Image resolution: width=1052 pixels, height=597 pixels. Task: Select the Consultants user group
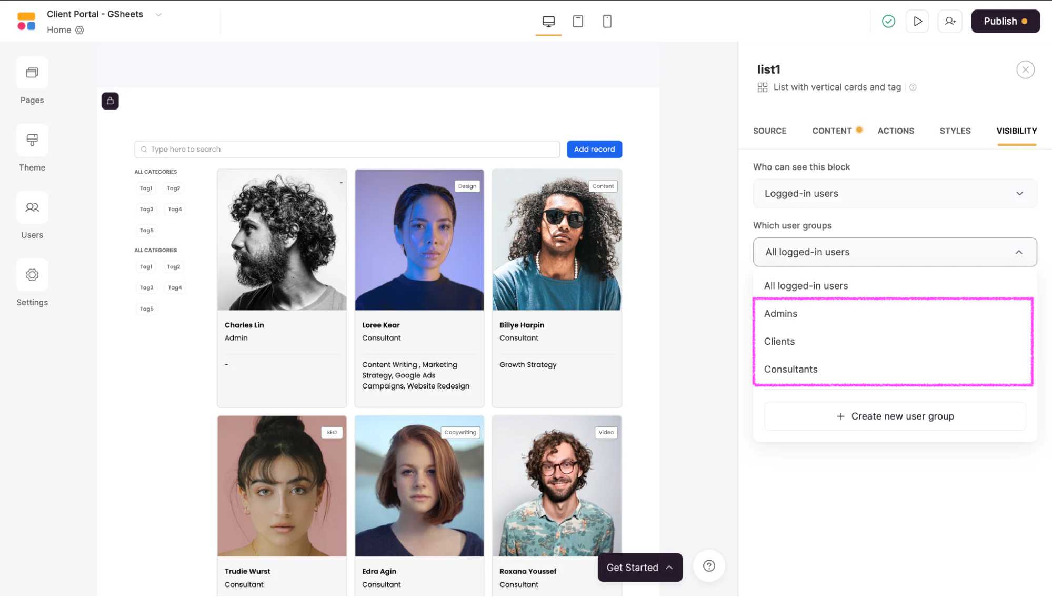pyautogui.click(x=895, y=370)
